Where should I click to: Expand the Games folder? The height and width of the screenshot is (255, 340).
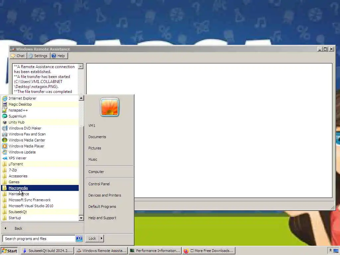40,182
